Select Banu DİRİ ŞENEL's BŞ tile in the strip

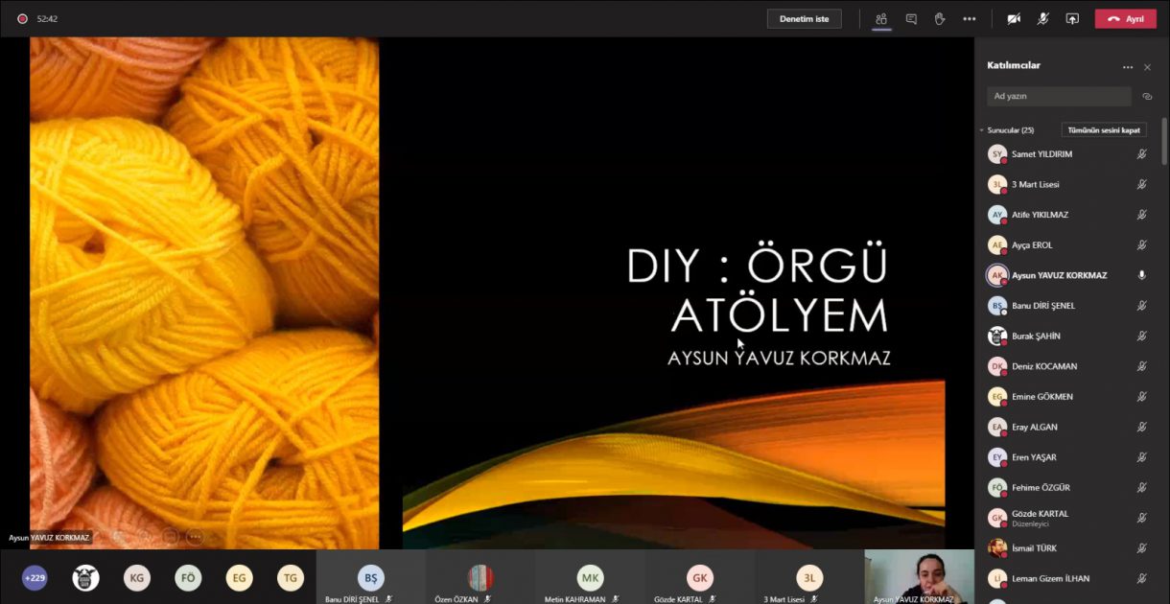[x=371, y=577]
